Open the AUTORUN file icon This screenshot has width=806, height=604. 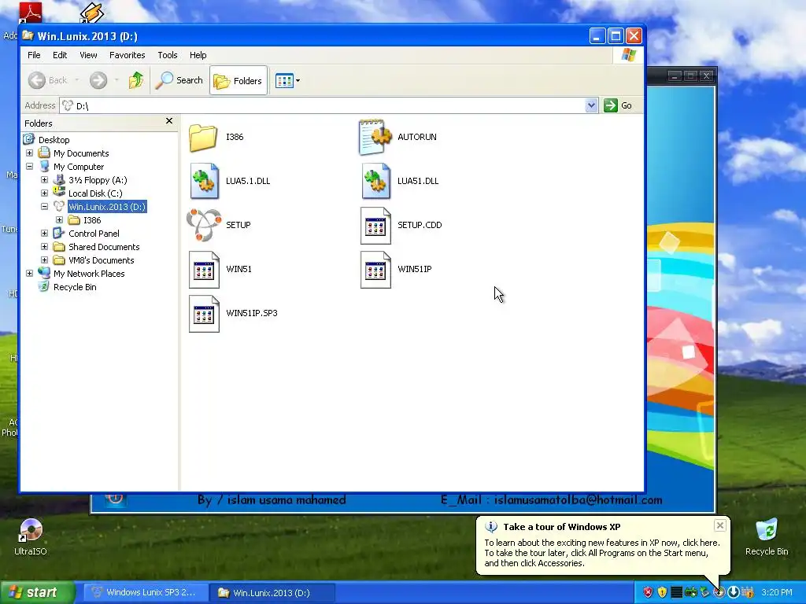tap(375, 137)
